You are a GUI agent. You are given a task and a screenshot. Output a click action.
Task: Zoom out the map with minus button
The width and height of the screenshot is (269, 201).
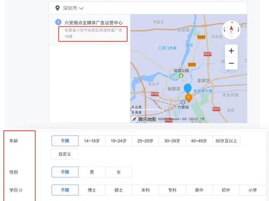[x=231, y=63]
